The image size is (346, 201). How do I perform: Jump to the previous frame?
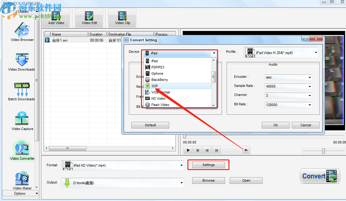coord(207,150)
